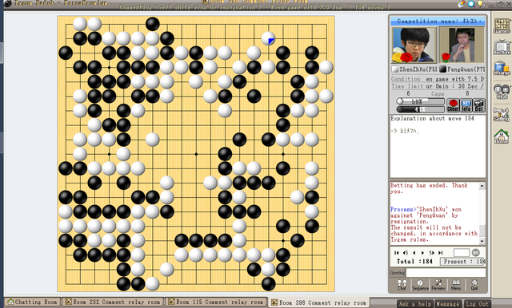Click ShenZhXu's player photo
This screenshot has height=308, width=512.
coord(414,45)
